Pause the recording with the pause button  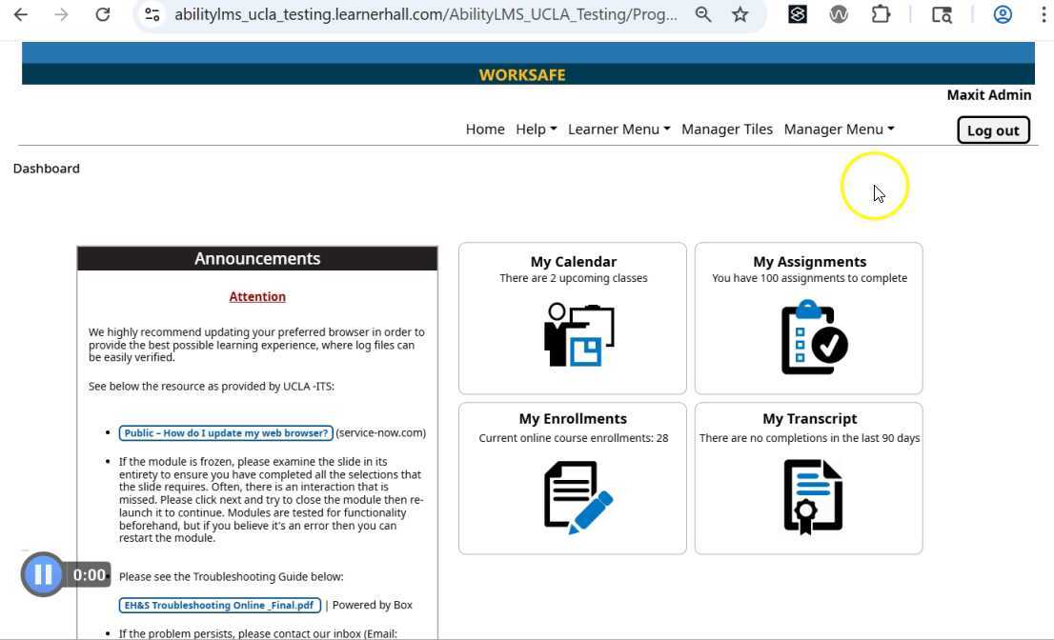pyautogui.click(x=43, y=574)
